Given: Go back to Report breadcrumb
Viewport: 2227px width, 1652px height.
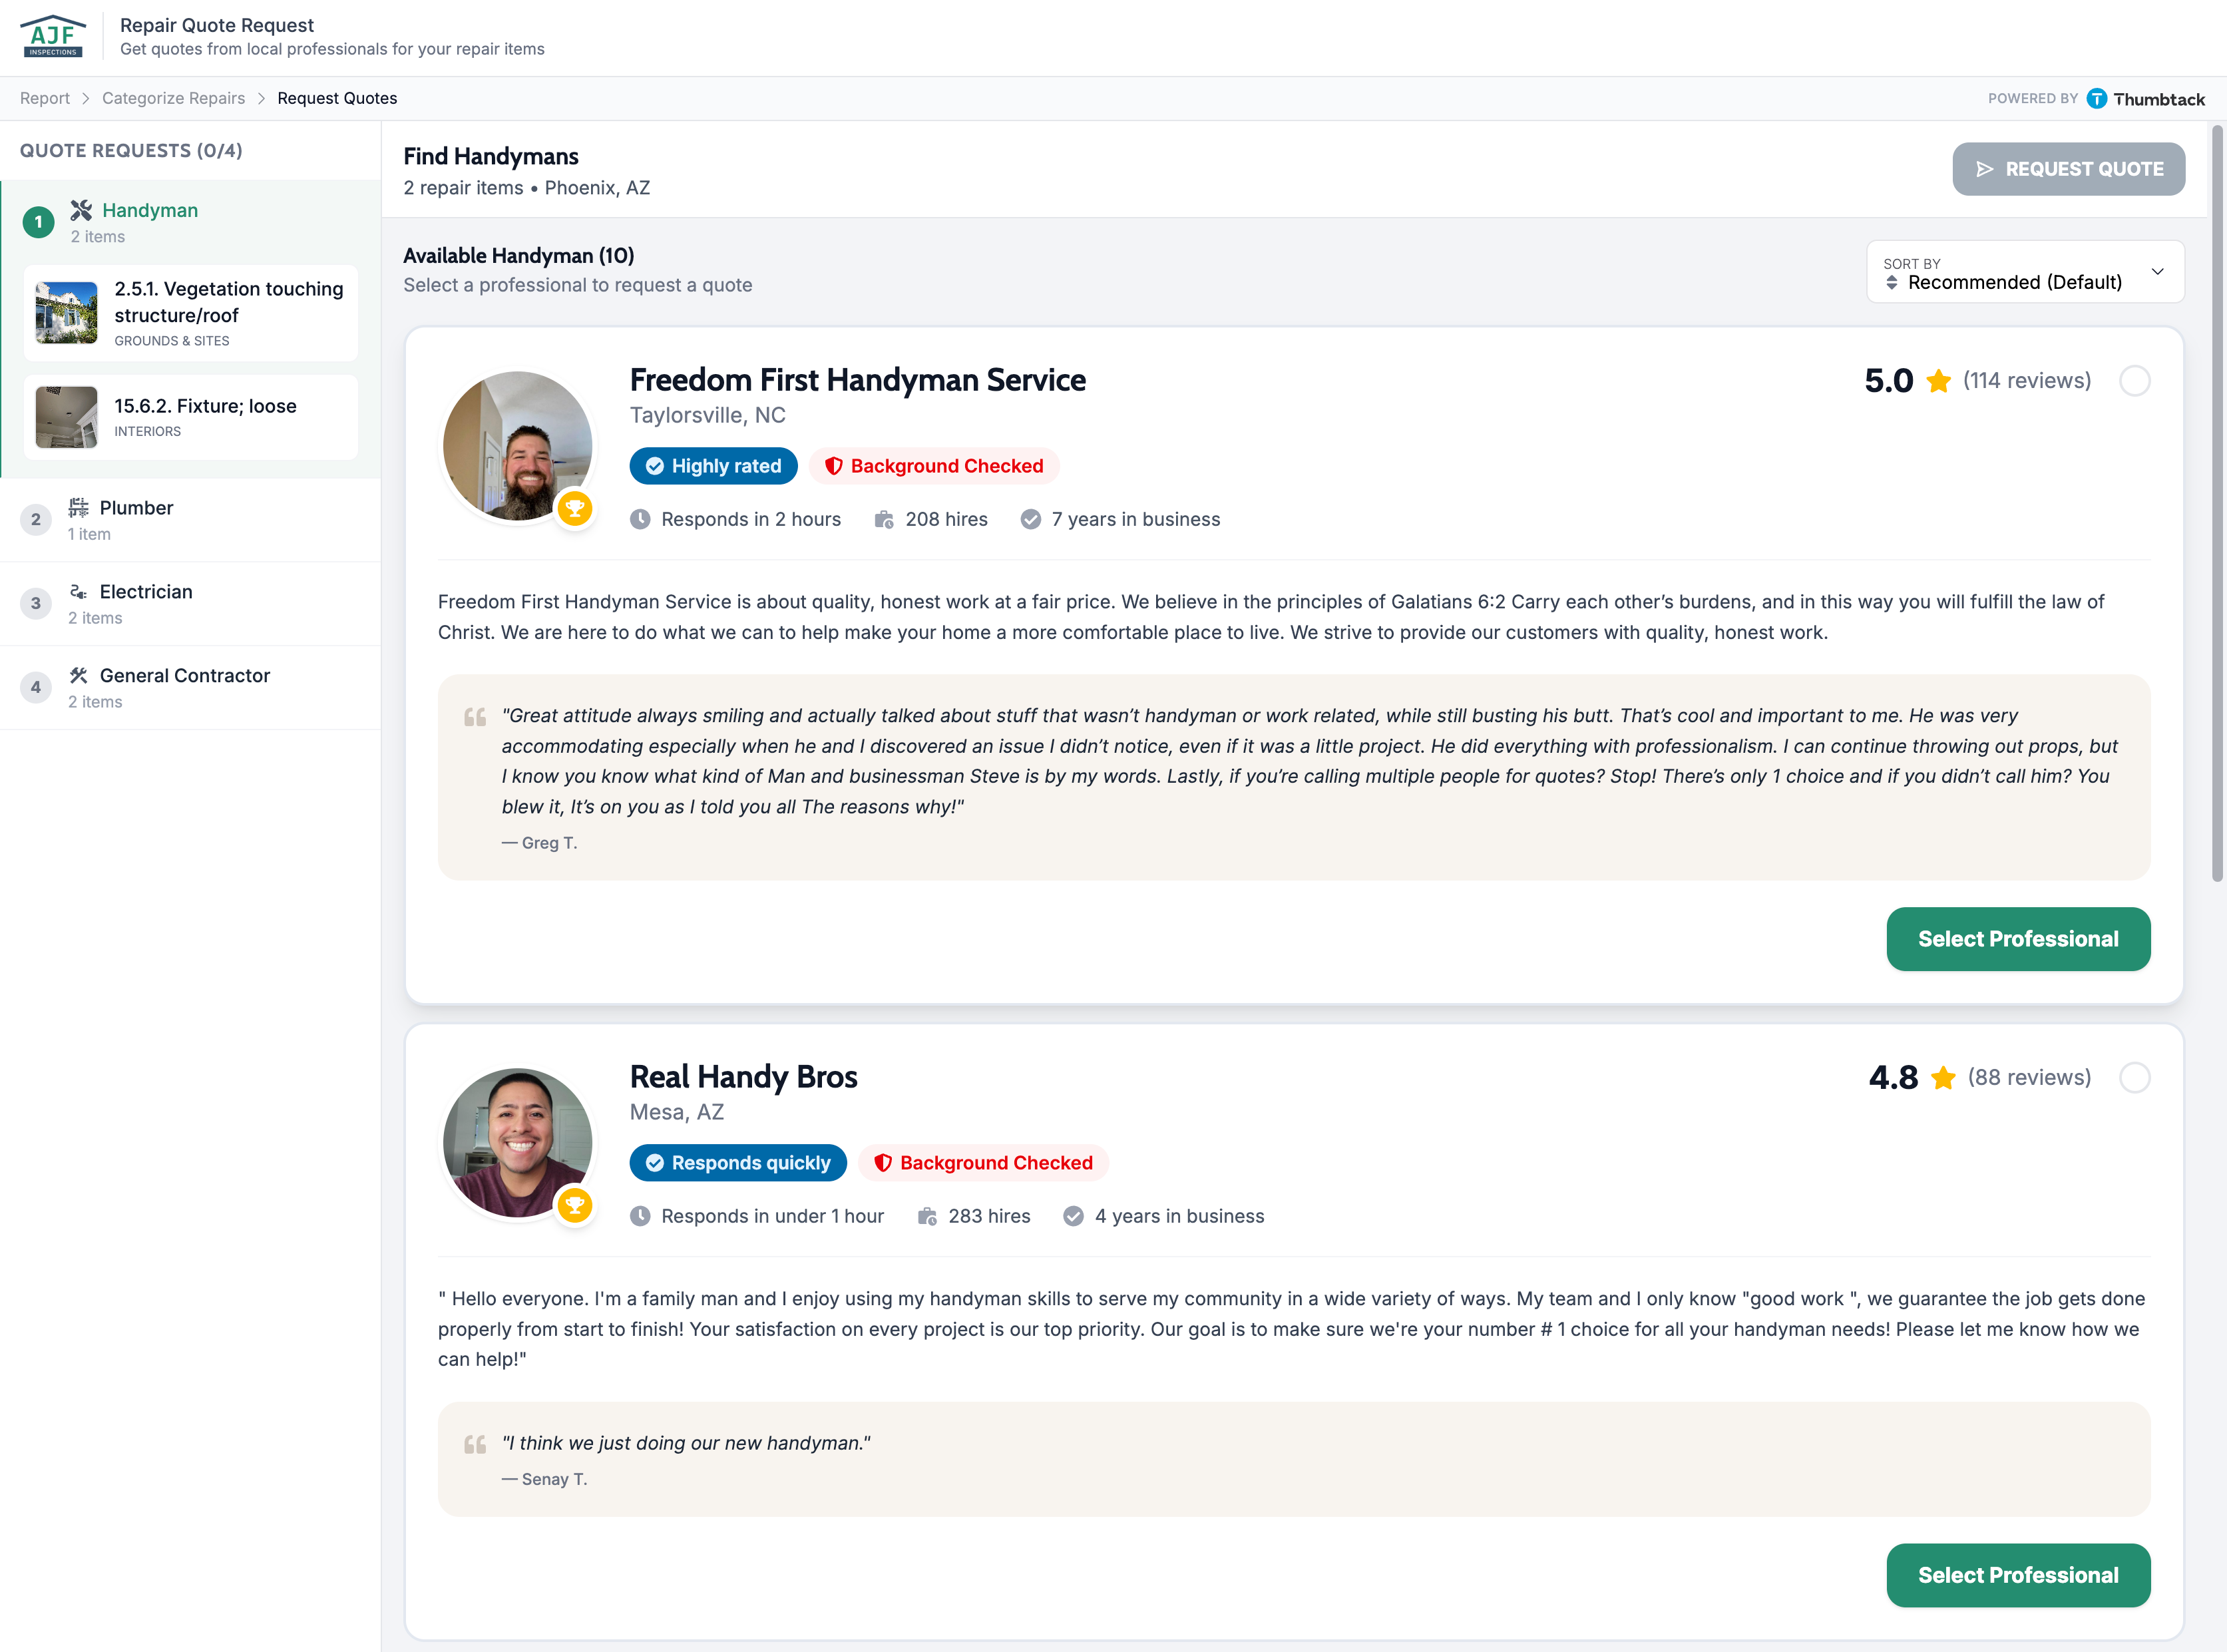Looking at the screenshot, I should pyautogui.click(x=45, y=98).
